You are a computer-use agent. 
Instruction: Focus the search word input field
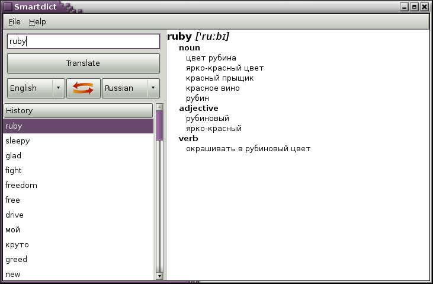point(84,41)
